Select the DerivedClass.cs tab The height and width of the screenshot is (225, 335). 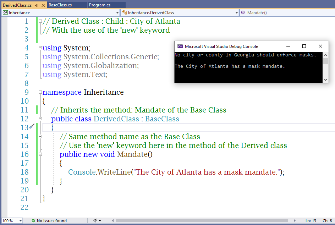coord(17,5)
